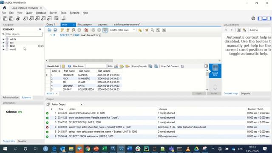The height and width of the screenshot is (153, 272).
Task: Click the rollback transaction icon
Action: tap(99, 30)
